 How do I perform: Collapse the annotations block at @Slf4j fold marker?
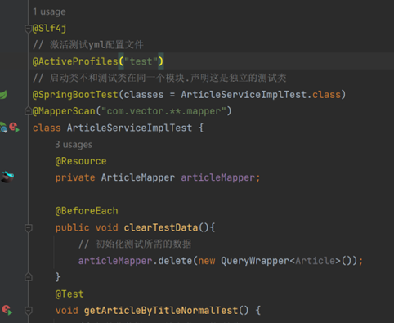tap(28, 29)
